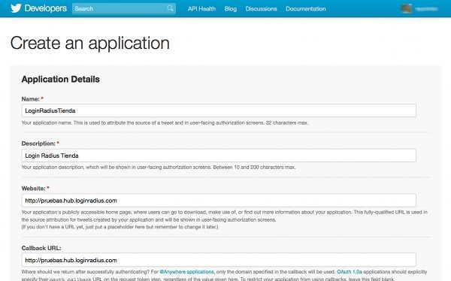Click the Callback URL field
The width and height of the screenshot is (451, 281).
219,260
